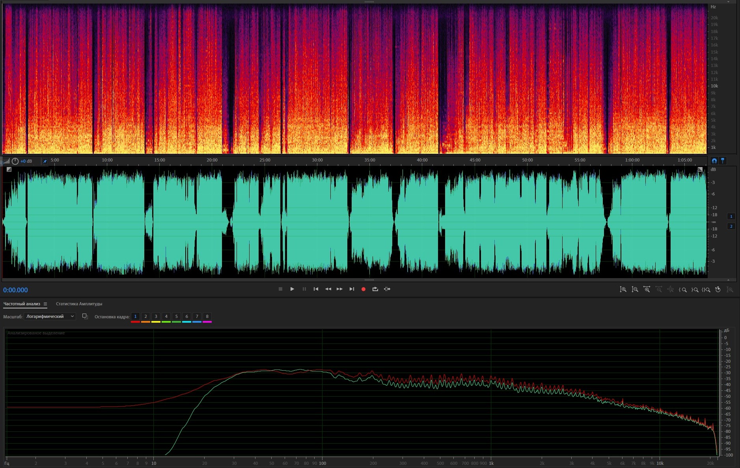Start playback with the Play button
740x468 pixels.
[292, 289]
